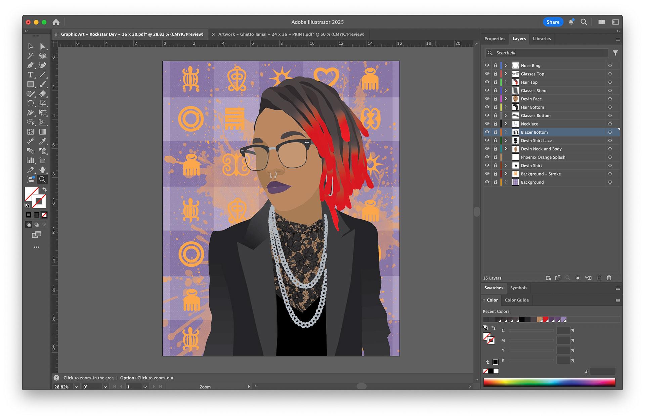Open the Ghetto Jamal document tab

291,34
